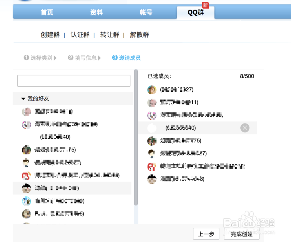Click red B avatar in friend list
The width and height of the screenshot is (291, 242).
pos(26,175)
